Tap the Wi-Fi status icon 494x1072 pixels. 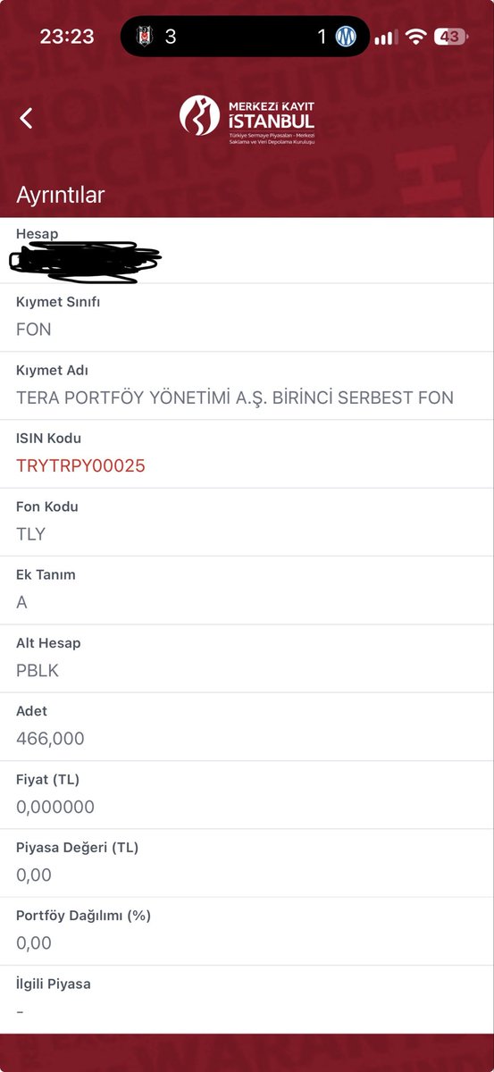(x=415, y=37)
